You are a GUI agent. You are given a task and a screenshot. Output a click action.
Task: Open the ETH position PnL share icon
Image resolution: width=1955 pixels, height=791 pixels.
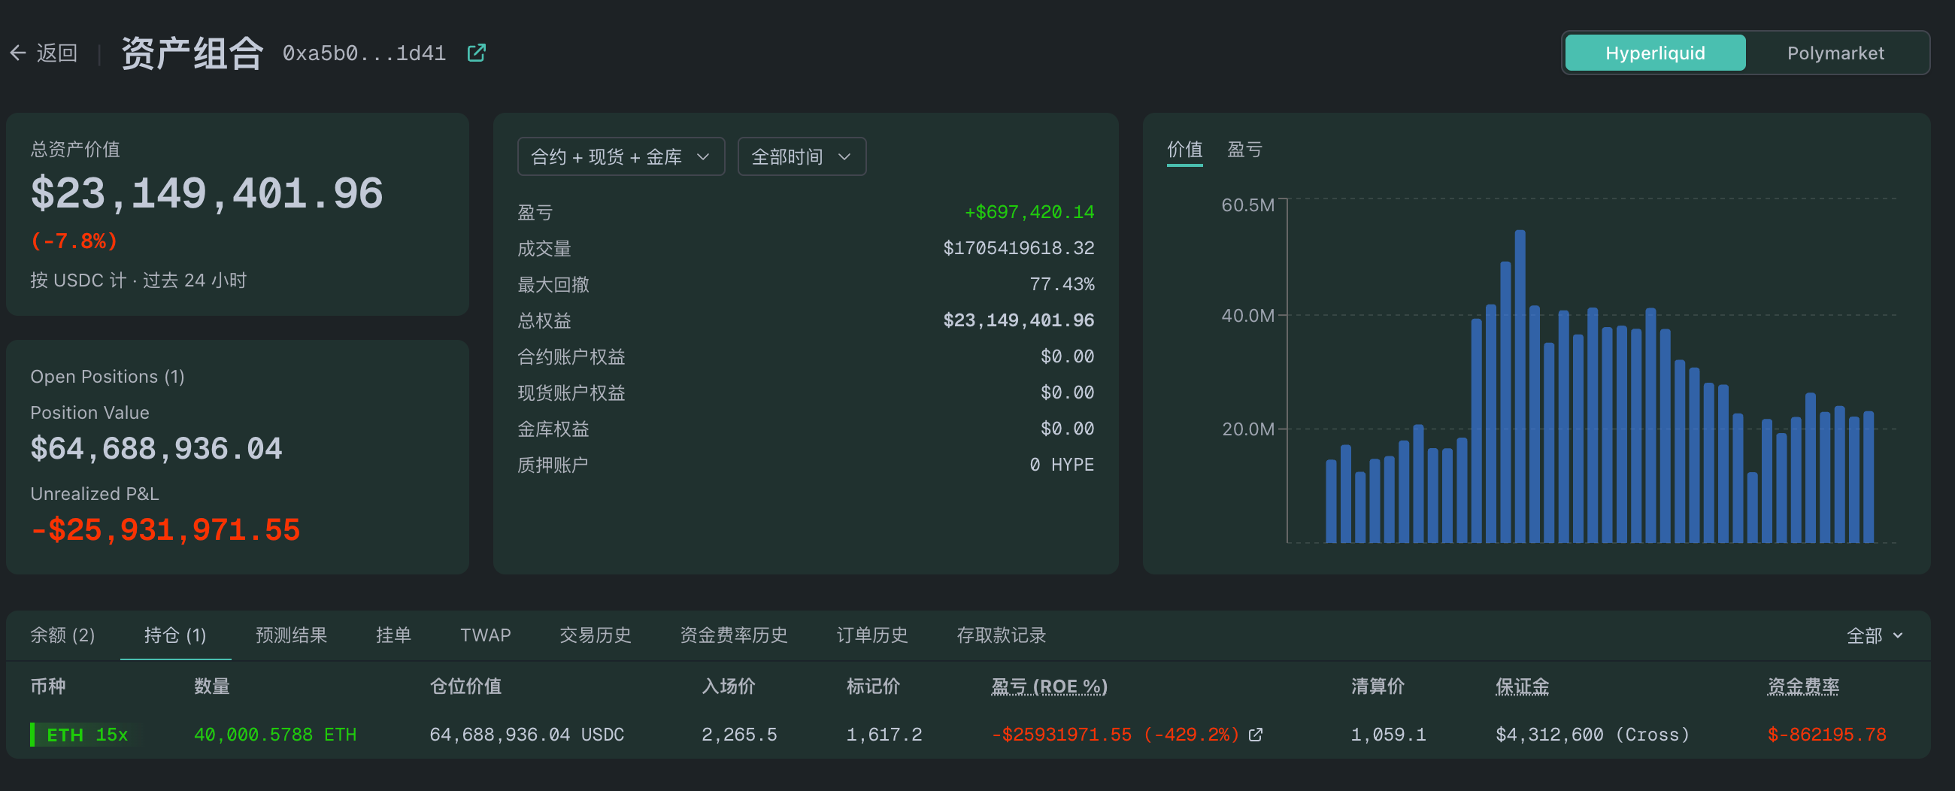click(x=1256, y=734)
